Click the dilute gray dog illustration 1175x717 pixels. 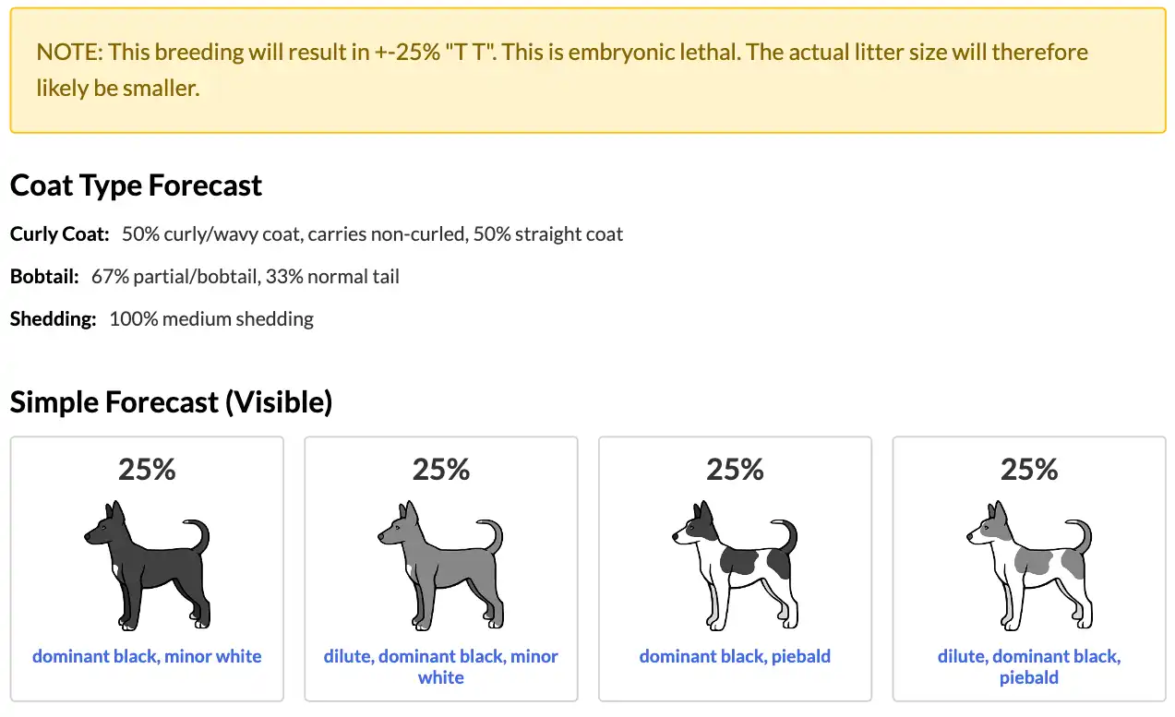coord(440,565)
